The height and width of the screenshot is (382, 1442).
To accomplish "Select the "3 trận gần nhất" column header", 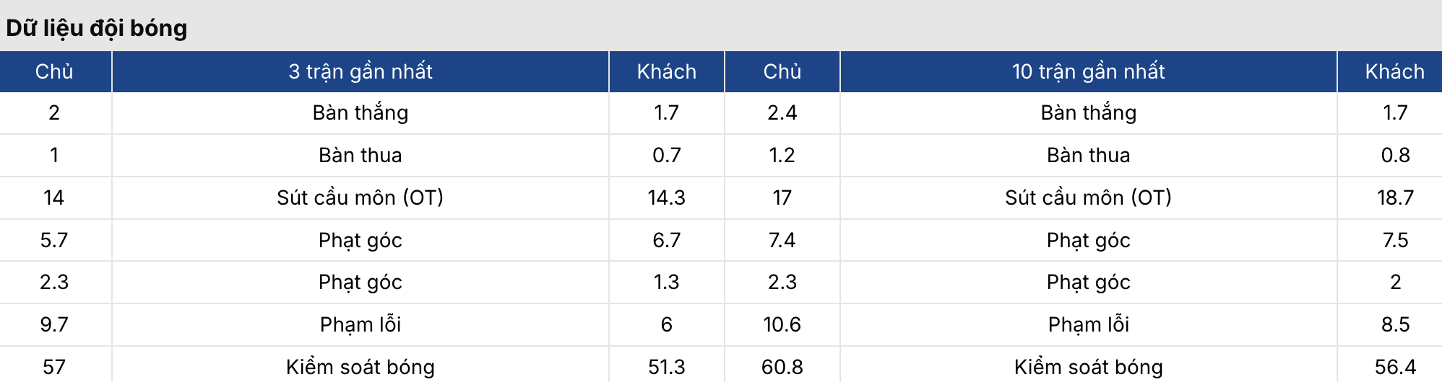I will point(360,71).
